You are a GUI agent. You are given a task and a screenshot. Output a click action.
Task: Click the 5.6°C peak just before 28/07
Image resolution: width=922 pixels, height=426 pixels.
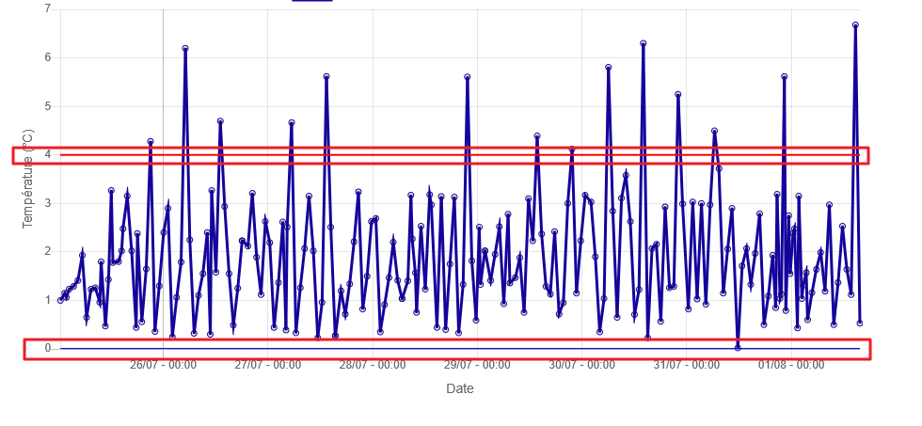point(326,76)
